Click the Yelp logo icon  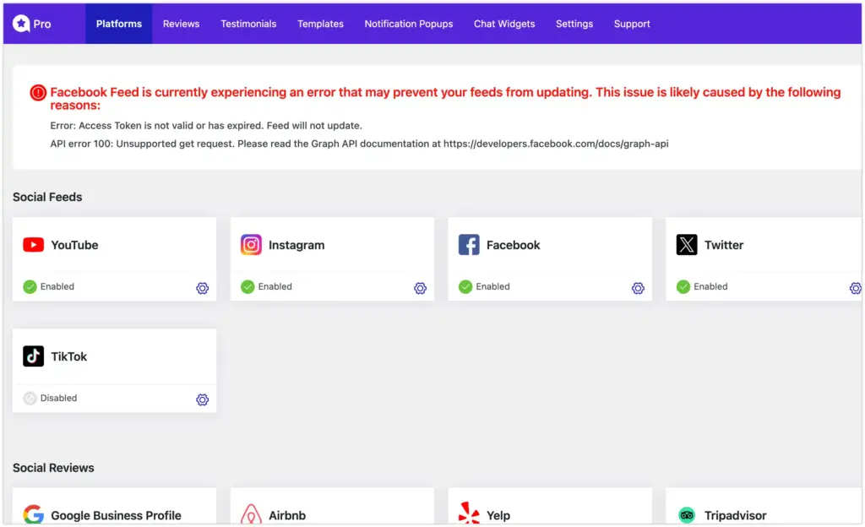tap(469, 513)
